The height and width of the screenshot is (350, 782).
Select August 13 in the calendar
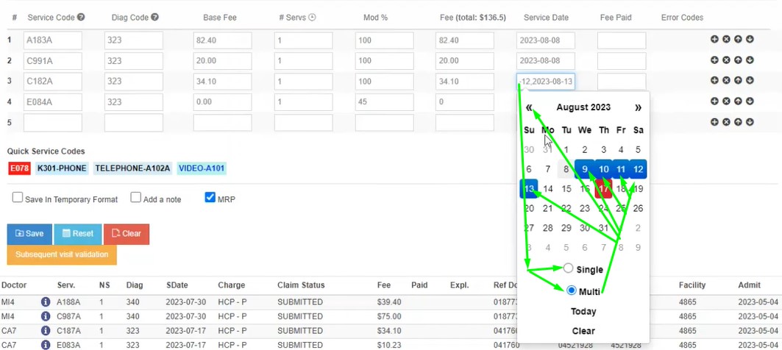tap(529, 189)
